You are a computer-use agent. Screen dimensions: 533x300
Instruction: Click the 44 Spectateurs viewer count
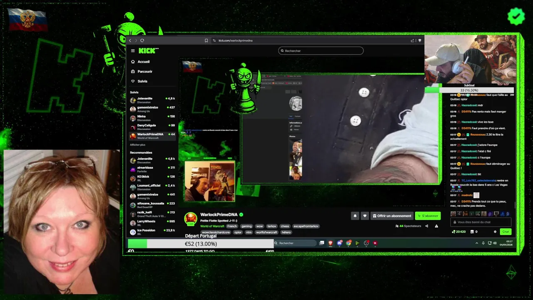click(x=408, y=226)
